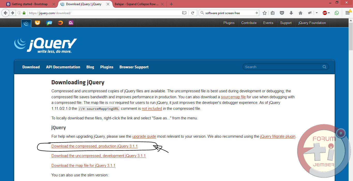Download the map file for jQuery 3.1.1
The width and height of the screenshot is (353, 181).
[x=83, y=166]
